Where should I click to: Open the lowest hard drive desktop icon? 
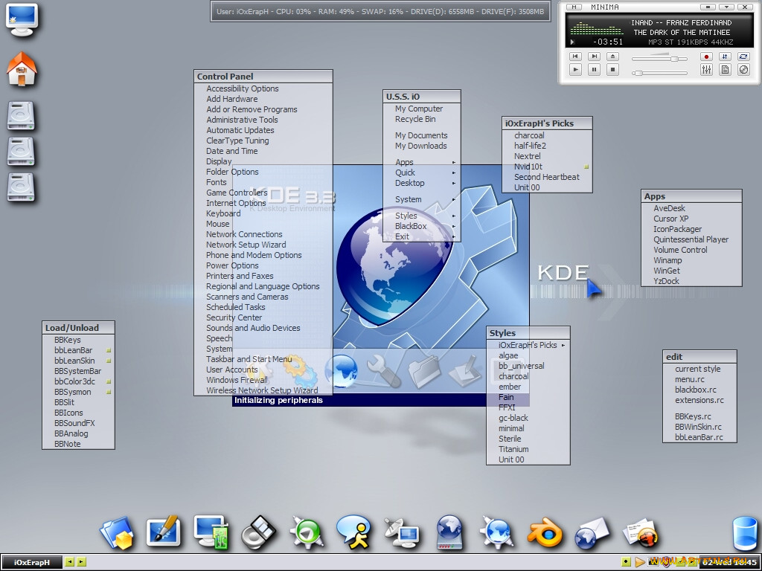click(x=21, y=187)
